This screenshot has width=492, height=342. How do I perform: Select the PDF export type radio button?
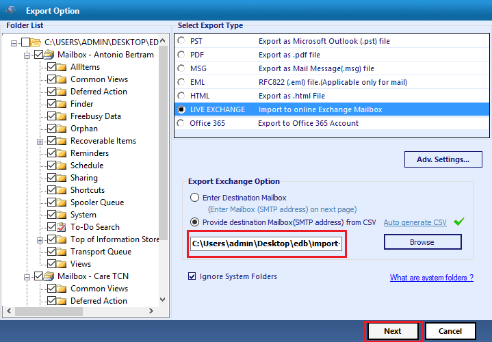(x=181, y=55)
